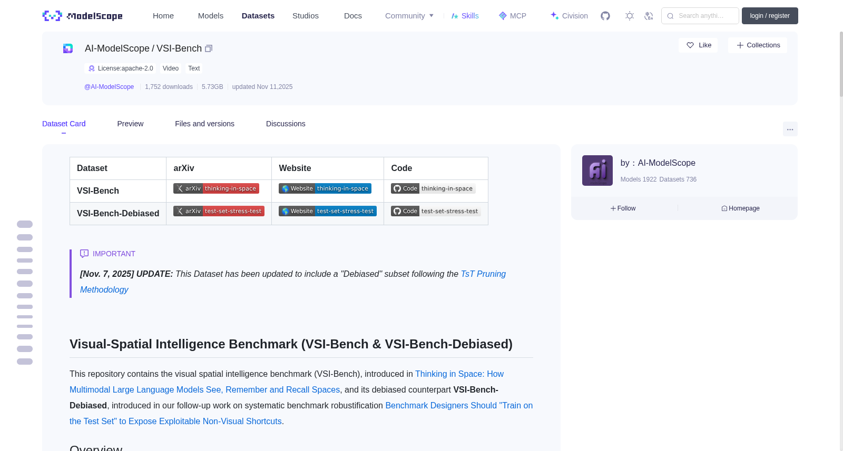Toggle light/dark theme sun icon

click(x=630, y=16)
